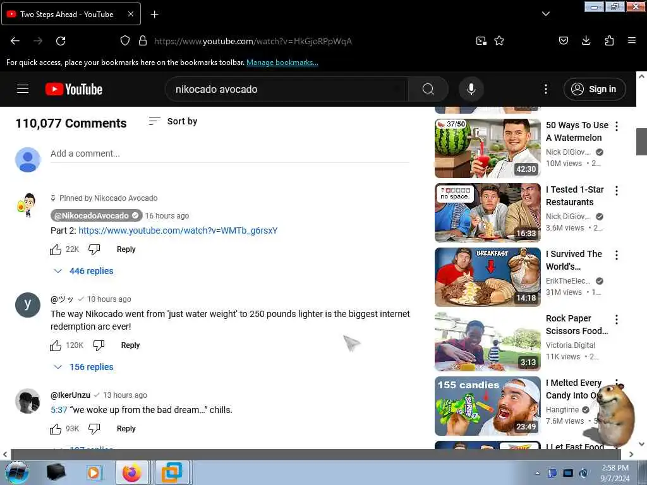Image resolution: width=647 pixels, height=485 pixels.
Task: Open VirtualBox-style taskbar icon
Action: [x=172, y=472]
